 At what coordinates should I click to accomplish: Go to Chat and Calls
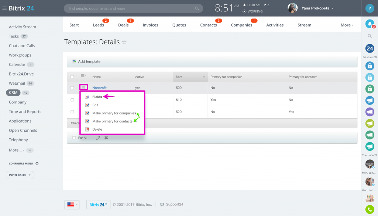(22, 46)
